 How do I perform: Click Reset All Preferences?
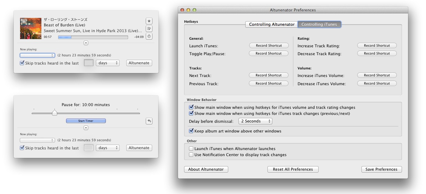(x=293, y=169)
